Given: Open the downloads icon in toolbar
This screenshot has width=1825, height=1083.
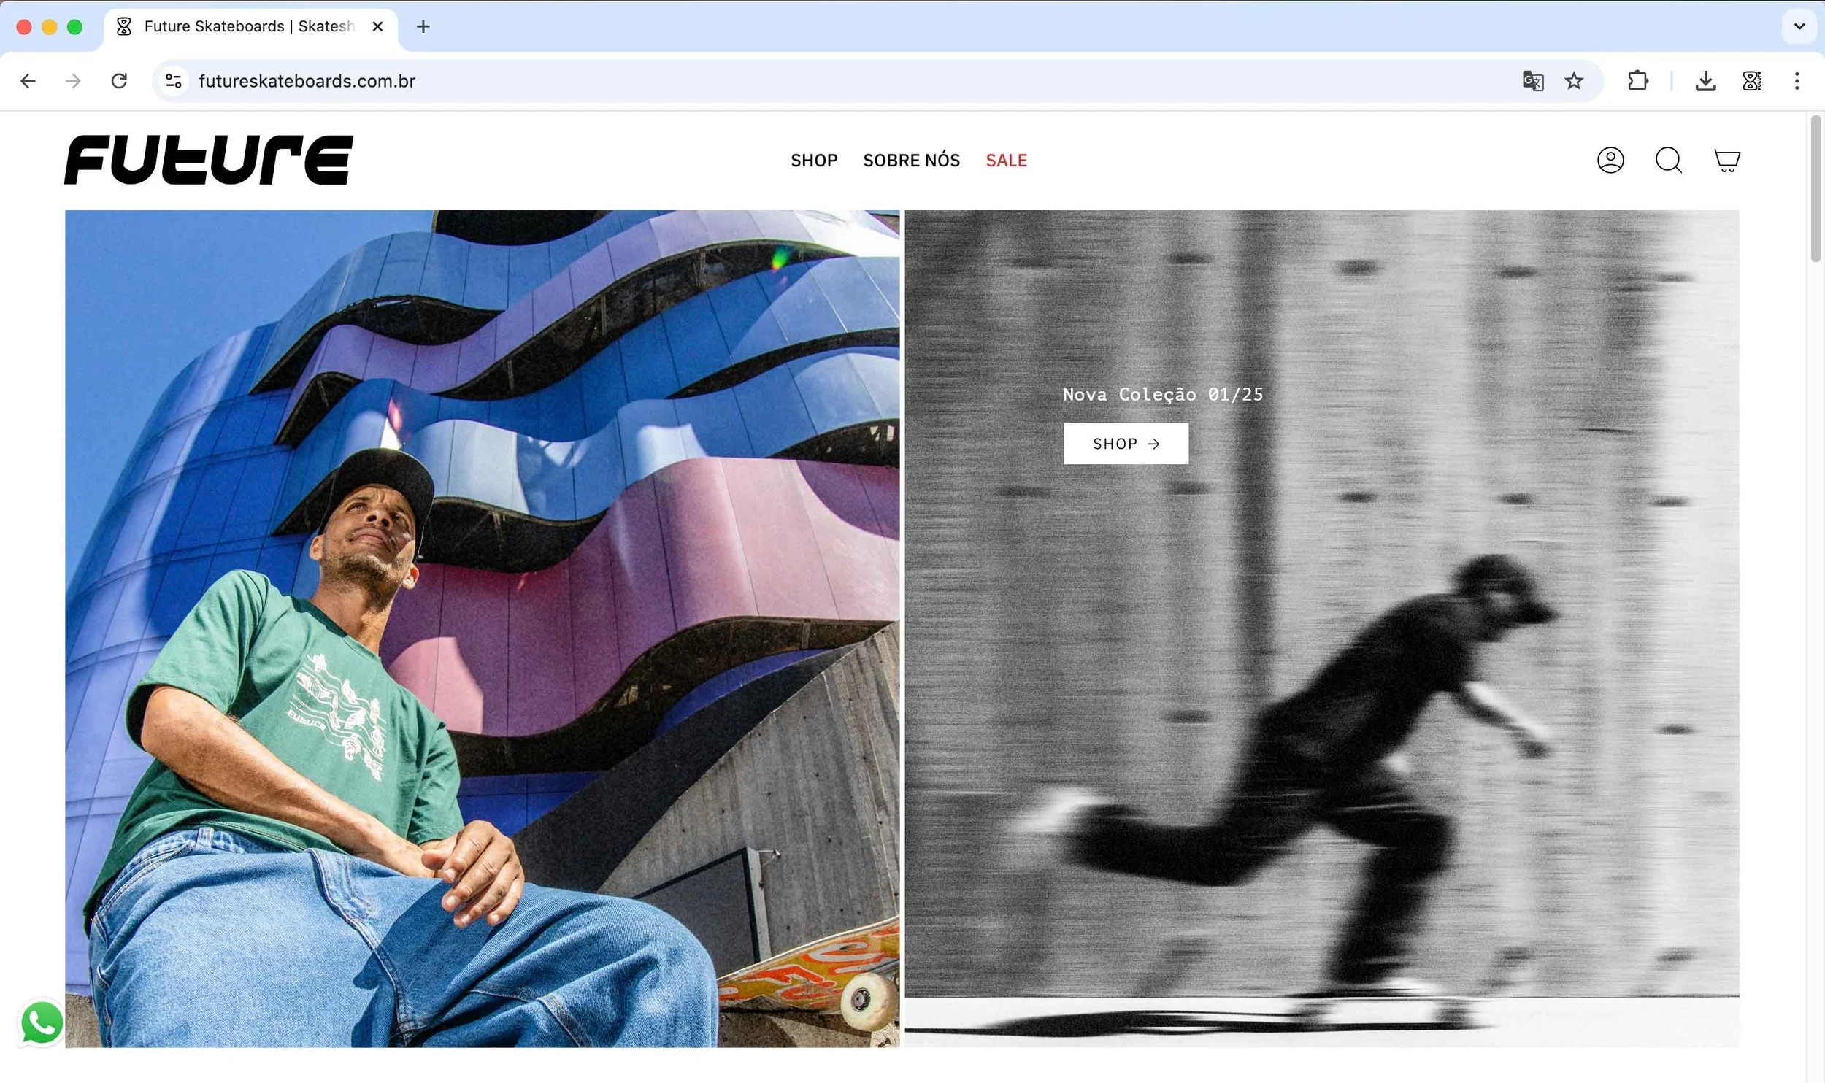Looking at the screenshot, I should click(1705, 81).
